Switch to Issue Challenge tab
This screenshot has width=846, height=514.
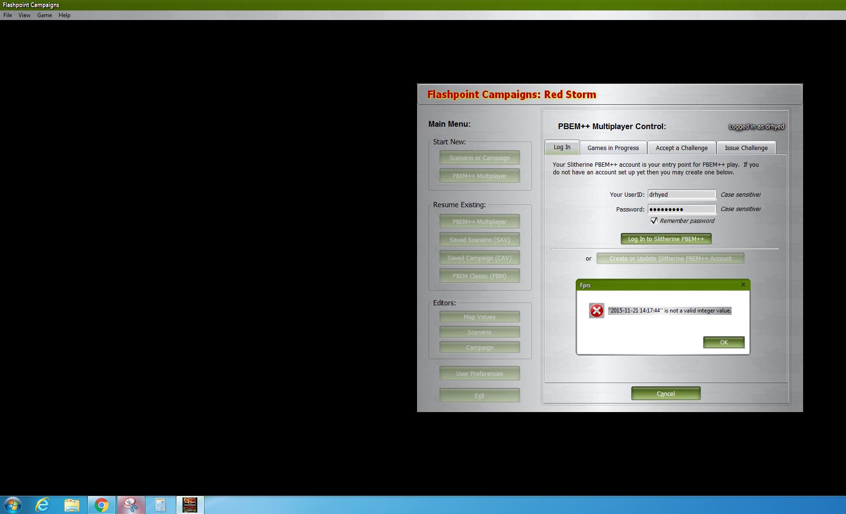point(746,148)
